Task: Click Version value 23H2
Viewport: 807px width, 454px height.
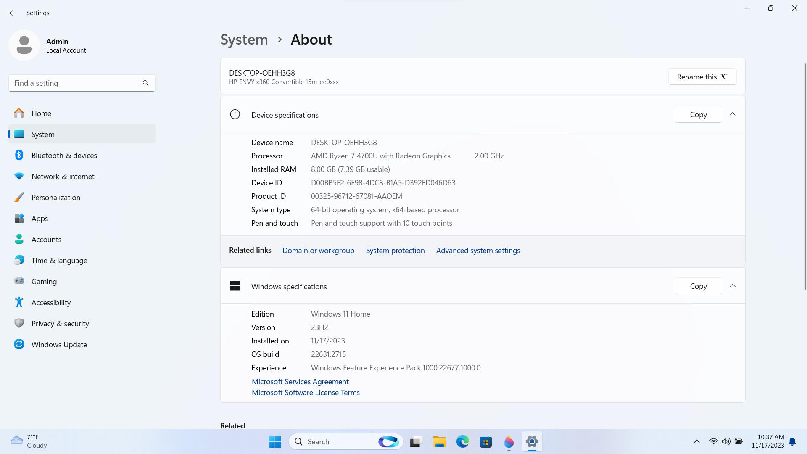Action: coord(319,327)
